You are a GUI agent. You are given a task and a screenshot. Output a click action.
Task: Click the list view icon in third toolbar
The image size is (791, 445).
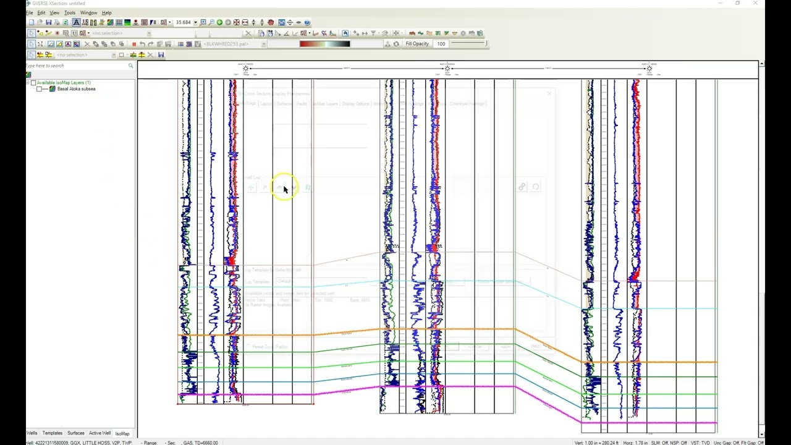tap(180, 44)
